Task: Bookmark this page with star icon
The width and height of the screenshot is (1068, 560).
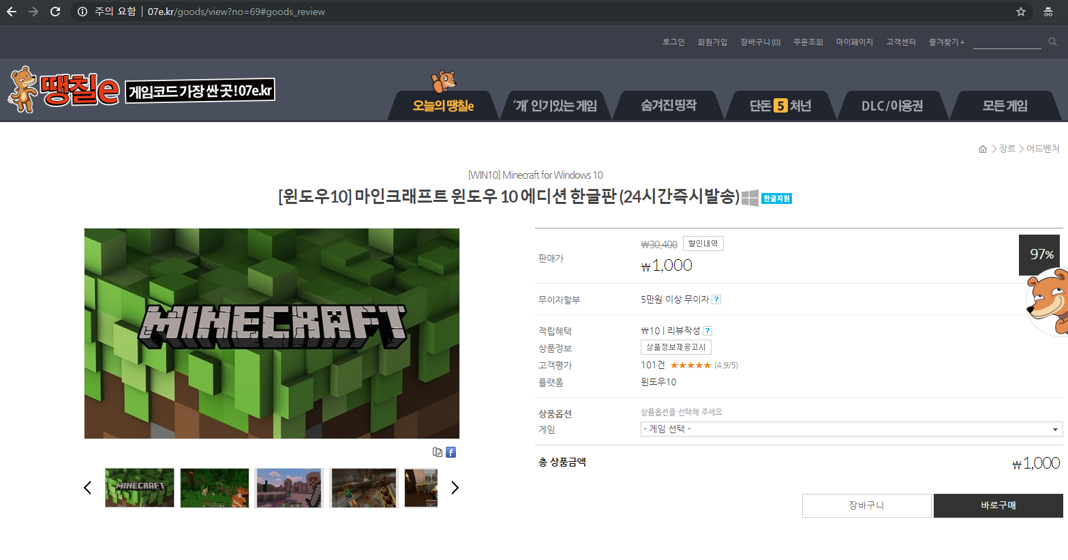Action: point(1021,12)
